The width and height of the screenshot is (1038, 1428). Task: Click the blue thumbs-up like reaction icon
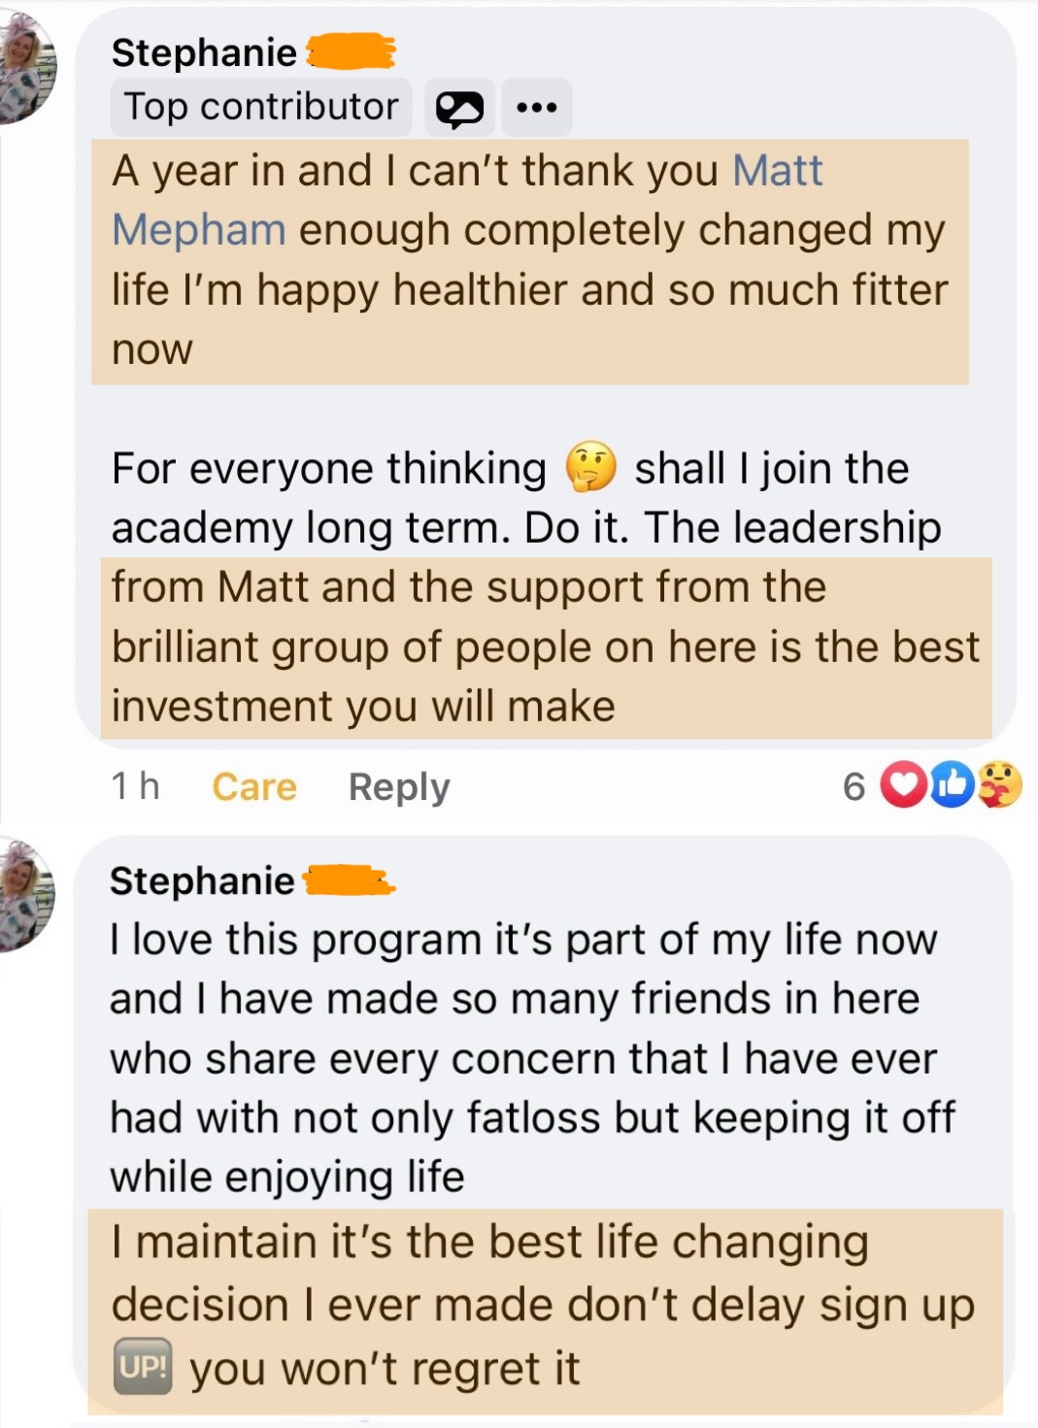pos(952,785)
